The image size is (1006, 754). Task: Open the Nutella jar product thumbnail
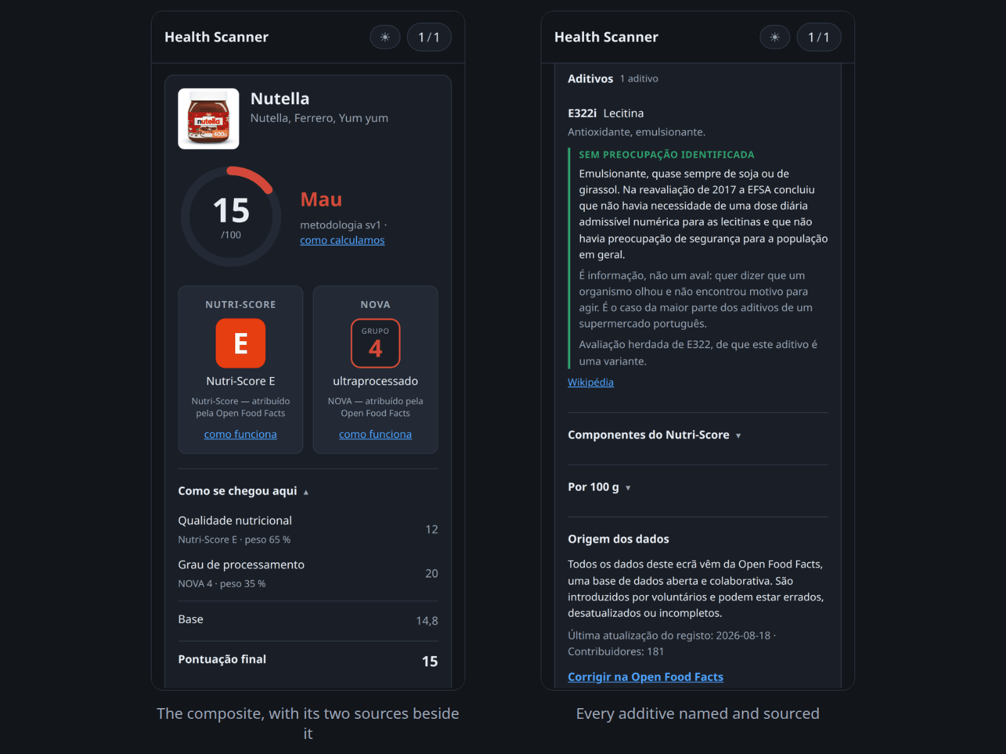coord(209,119)
